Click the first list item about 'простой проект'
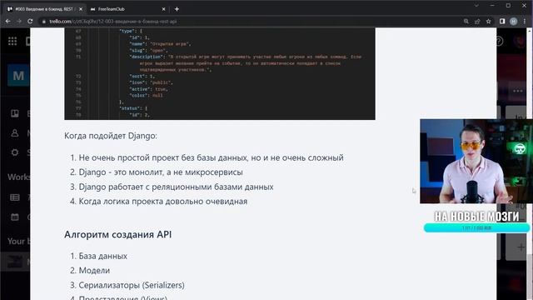The height and width of the screenshot is (300, 533). [x=211, y=157]
